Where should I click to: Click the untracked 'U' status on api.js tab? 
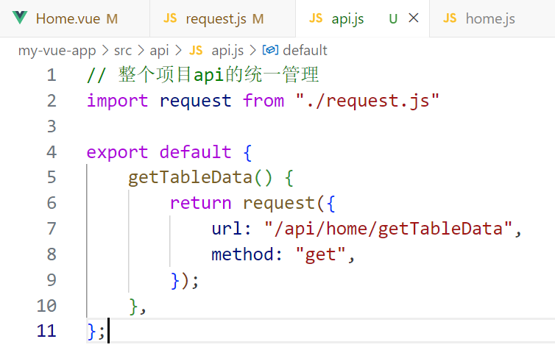[x=393, y=18]
